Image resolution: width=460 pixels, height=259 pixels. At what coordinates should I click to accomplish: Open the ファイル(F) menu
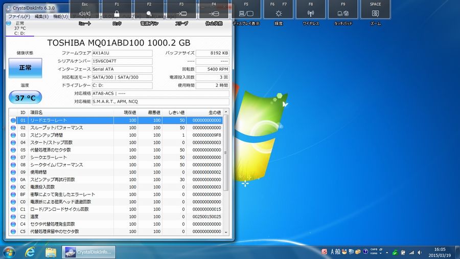point(19,16)
